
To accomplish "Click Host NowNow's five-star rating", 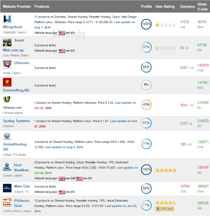I will [166, 170].
